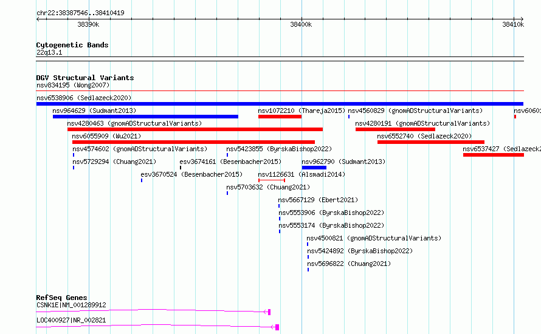Select nsv4560829 (gnomADStructuralVariants) label
541x334 pixels.
[415, 111]
